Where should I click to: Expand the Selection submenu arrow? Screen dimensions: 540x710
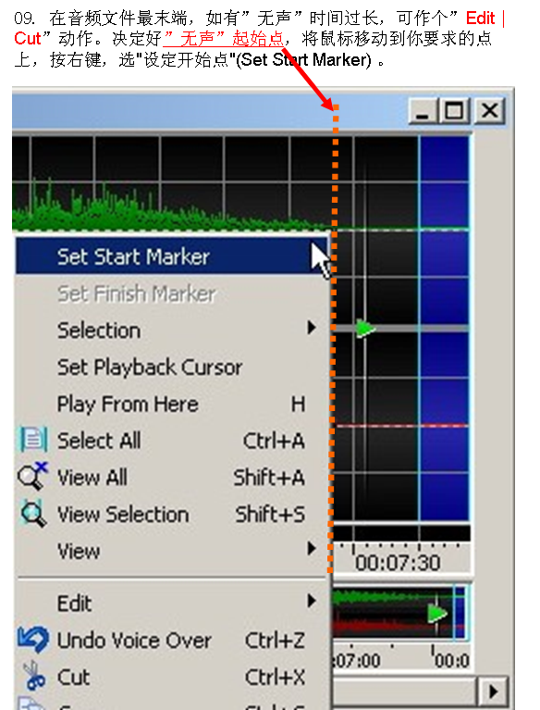point(312,328)
